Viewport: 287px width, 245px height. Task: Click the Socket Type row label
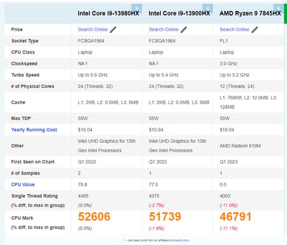(x=25, y=41)
